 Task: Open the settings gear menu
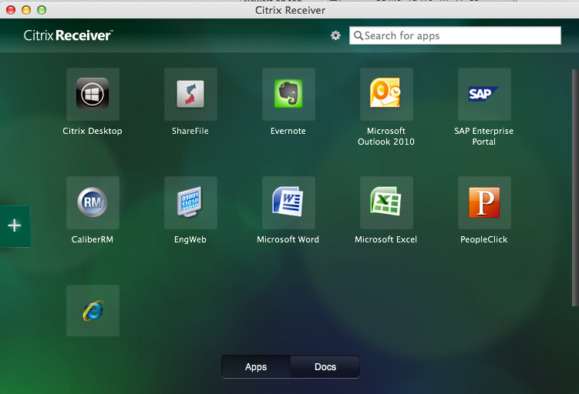point(335,35)
